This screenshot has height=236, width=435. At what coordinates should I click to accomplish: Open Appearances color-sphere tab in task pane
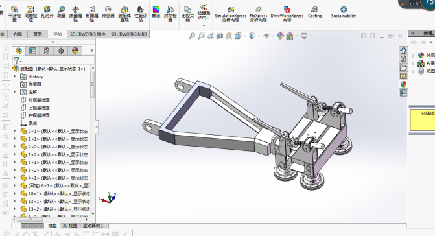pyautogui.click(x=403, y=84)
